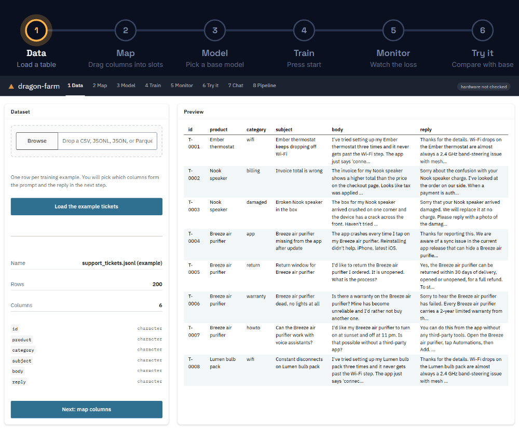Click the warranty category cell

pos(256,296)
